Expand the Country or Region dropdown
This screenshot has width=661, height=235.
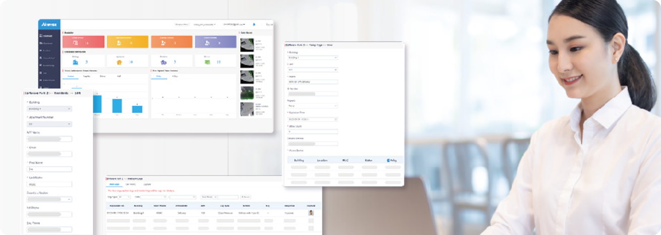[49, 199]
